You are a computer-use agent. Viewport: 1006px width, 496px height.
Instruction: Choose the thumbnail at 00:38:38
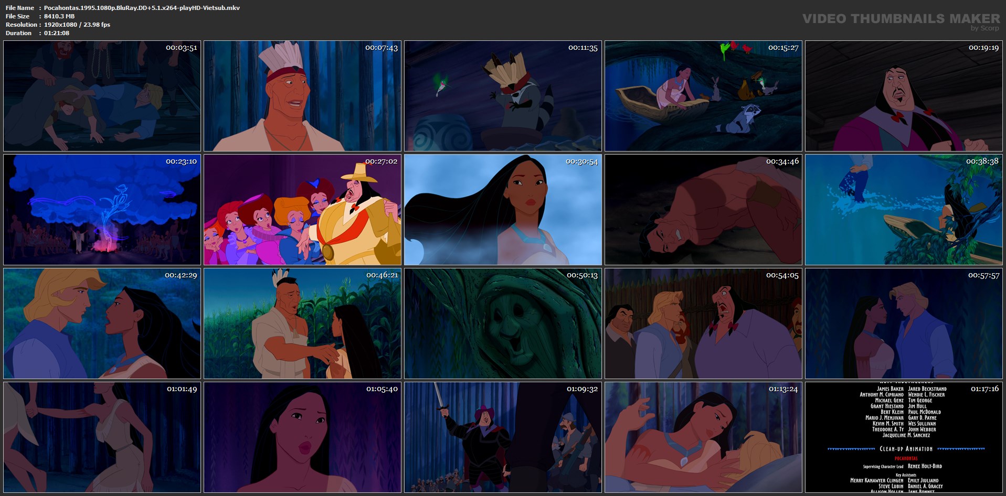tap(904, 210)
